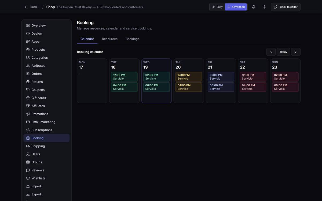
Task: Open Overview in the sidebar
Action: coord(46,25)
